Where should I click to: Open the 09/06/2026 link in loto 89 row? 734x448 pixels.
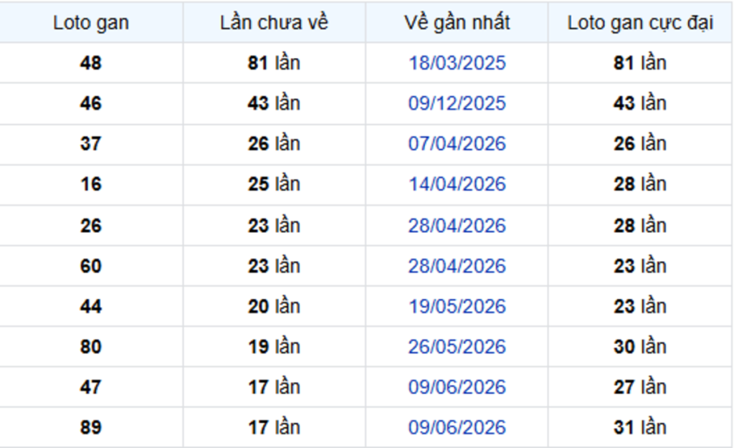(457, 427)
